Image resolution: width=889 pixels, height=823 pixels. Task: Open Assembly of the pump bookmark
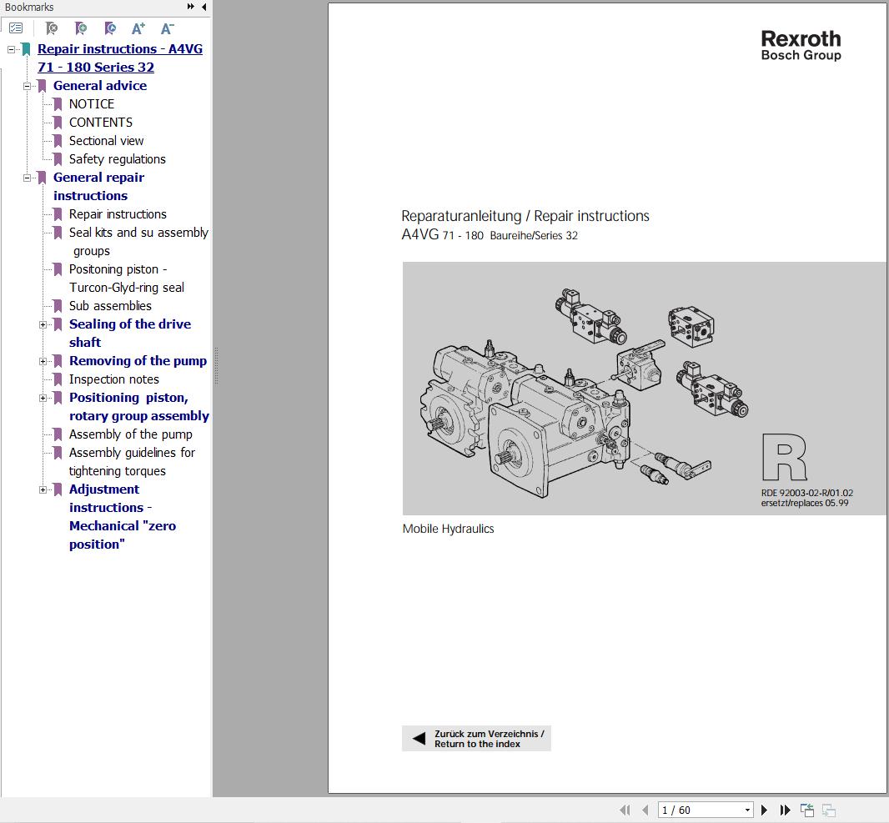pos(131,434)
